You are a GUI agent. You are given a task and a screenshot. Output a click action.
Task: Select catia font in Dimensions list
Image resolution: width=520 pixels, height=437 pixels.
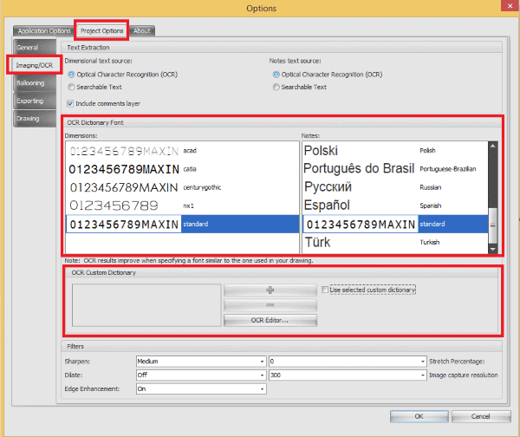(x=182, y=169)
